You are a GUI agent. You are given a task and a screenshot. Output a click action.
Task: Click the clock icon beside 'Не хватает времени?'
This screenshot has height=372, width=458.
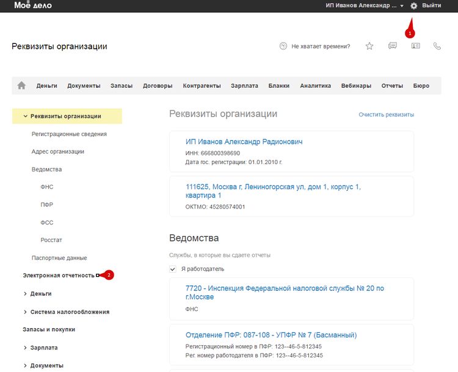tap(283, 46)
